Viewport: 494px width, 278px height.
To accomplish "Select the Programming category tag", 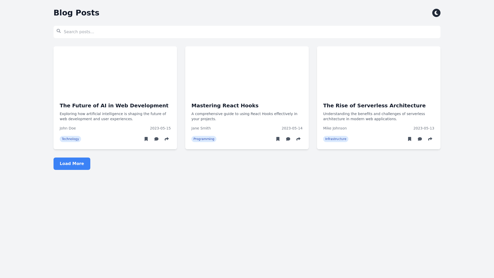I will coord(204,139).
